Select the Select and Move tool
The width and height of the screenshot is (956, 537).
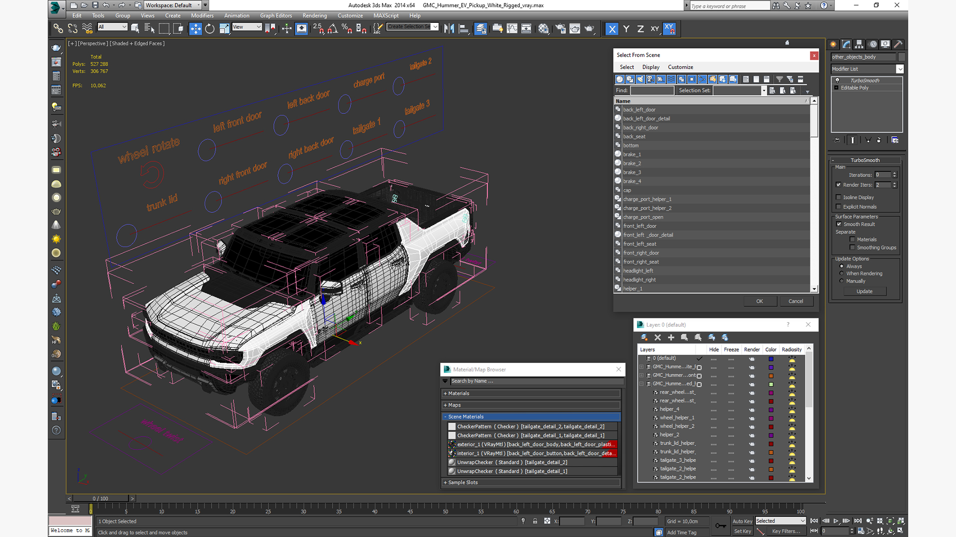tap(196, 29)
